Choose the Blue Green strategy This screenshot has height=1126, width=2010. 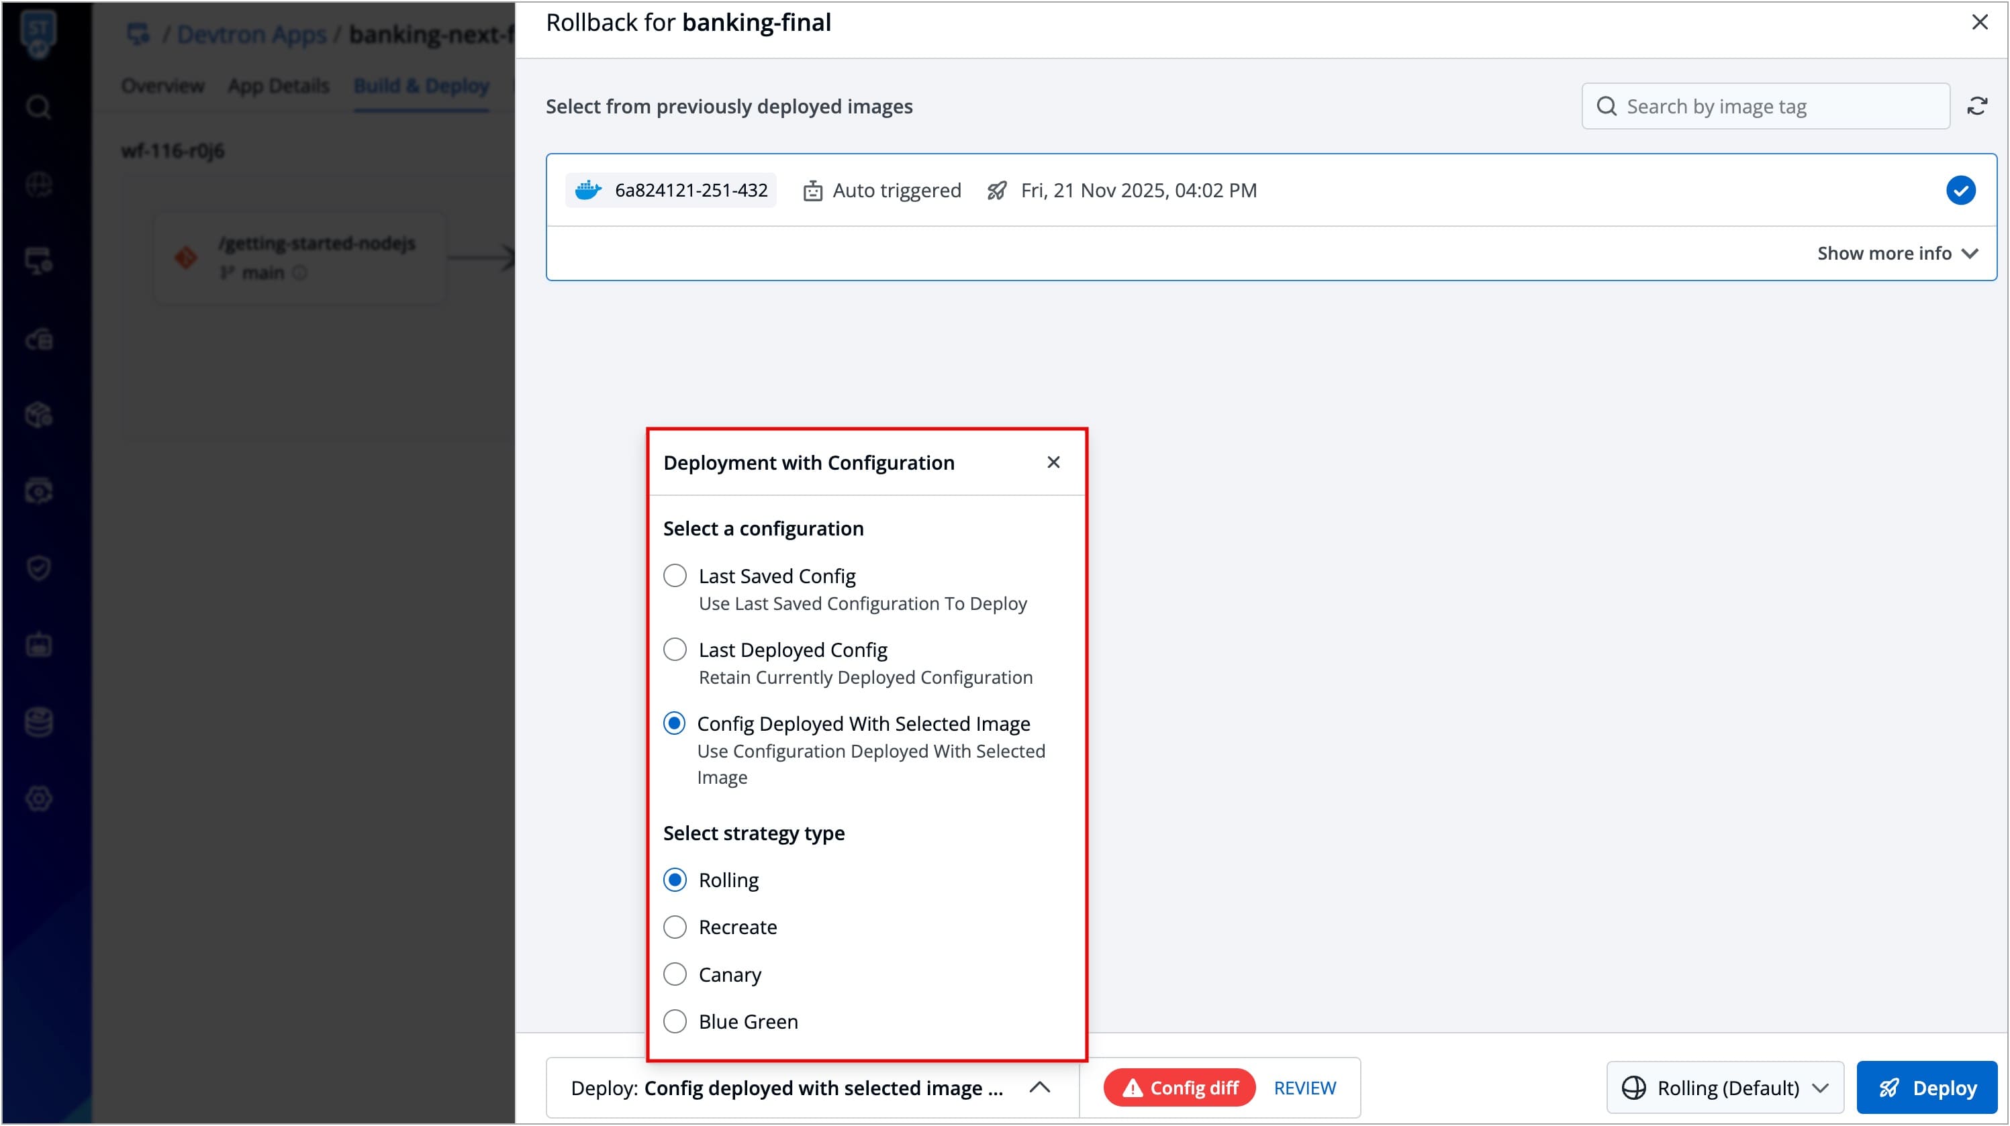(x=675, y=1021)
